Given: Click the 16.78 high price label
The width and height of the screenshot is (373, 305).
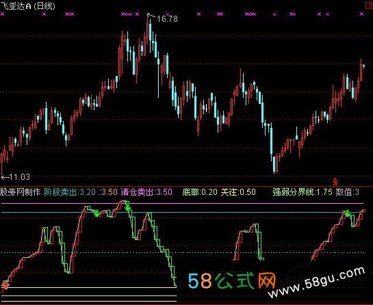Looking at the screenshot, I should click(x=167, y=18).
